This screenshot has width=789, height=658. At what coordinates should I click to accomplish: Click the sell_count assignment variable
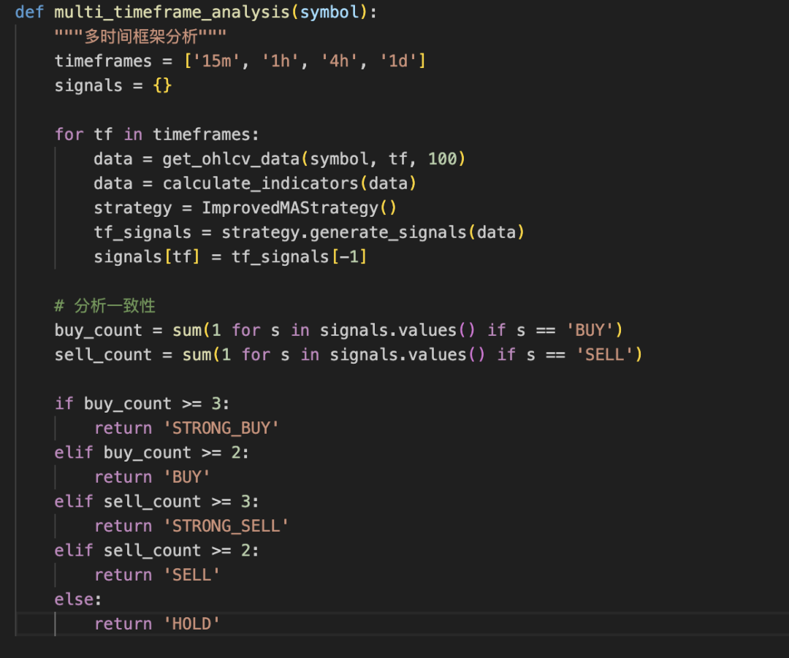tap(103, 355)
